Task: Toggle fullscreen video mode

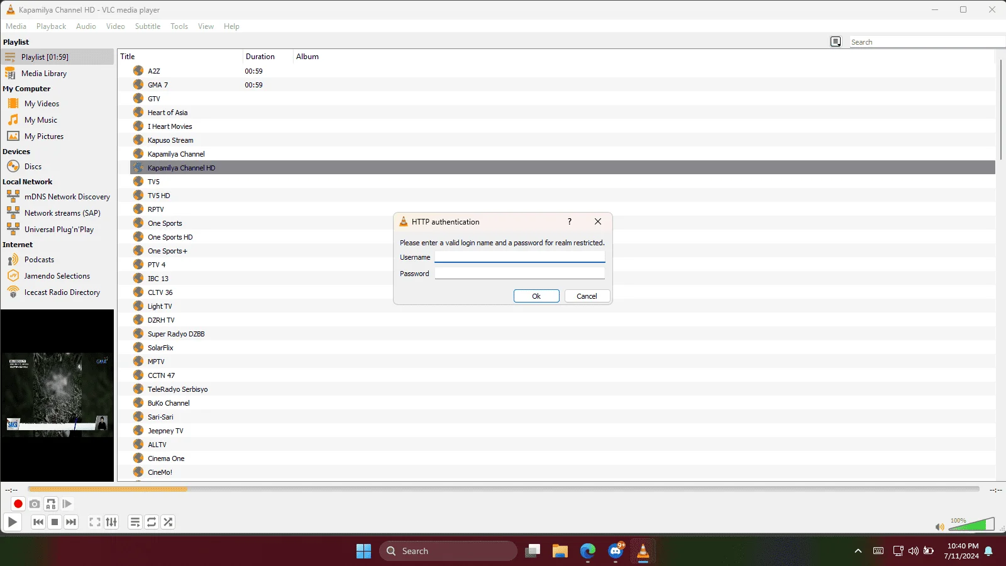Action: [x=95, y=522]
